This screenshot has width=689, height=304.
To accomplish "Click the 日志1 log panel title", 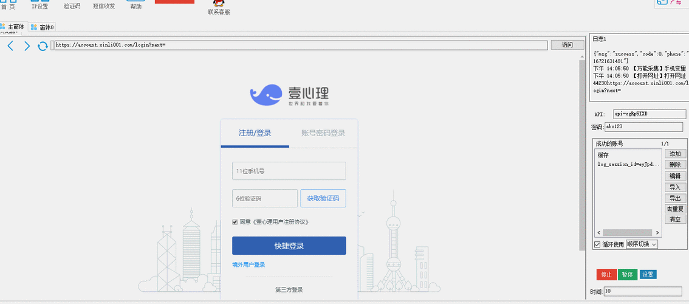I will [x=599, y=39].
